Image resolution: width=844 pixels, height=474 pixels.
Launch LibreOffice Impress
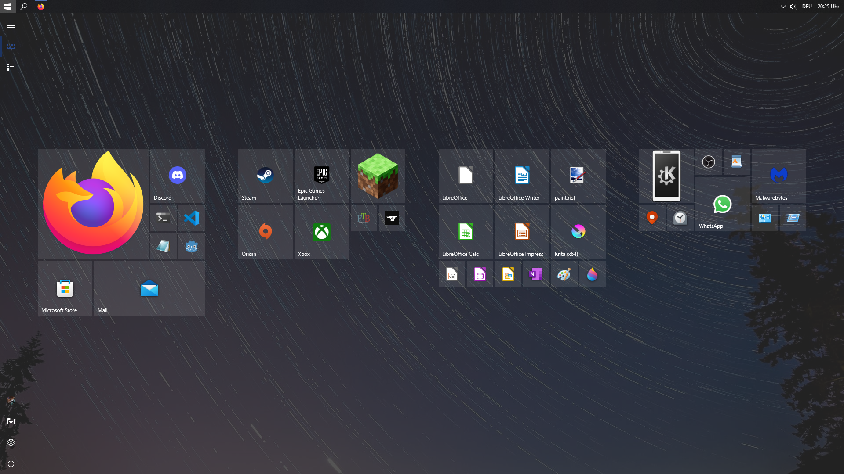tap(522, 232)
